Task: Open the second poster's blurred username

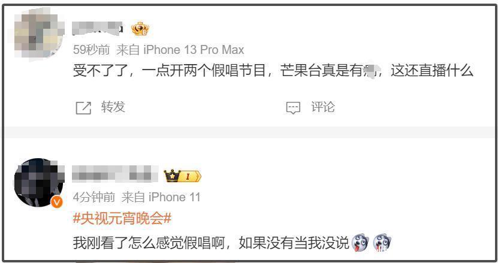Action: coord(115,174)
